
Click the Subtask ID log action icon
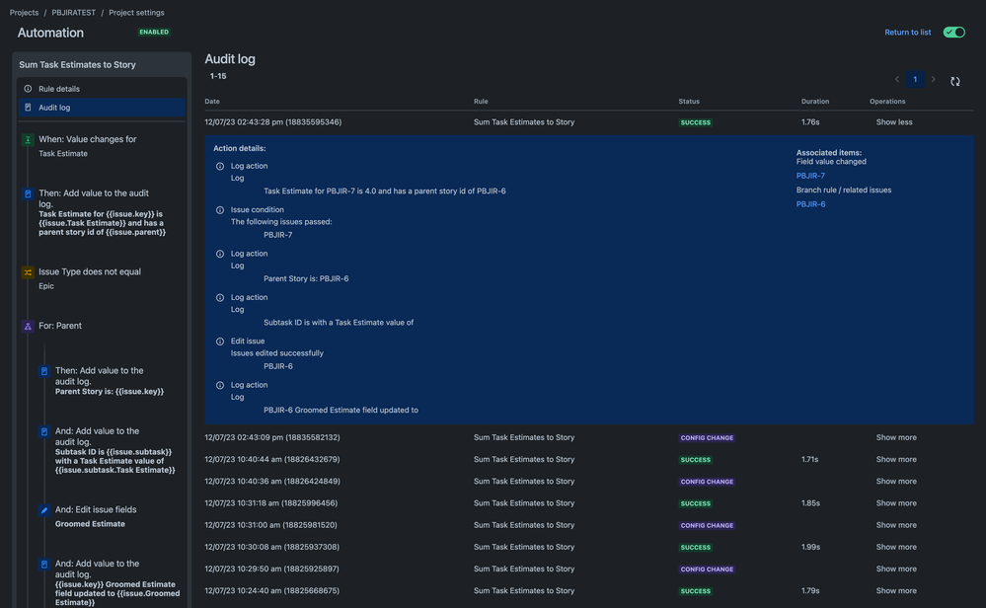click(x=44, y=431)
